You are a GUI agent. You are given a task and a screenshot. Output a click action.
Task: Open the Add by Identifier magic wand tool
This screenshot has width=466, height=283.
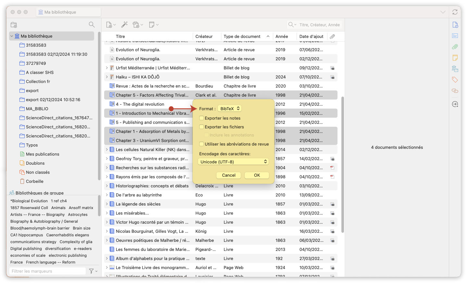pyautogui.click(x=124, y=24)
